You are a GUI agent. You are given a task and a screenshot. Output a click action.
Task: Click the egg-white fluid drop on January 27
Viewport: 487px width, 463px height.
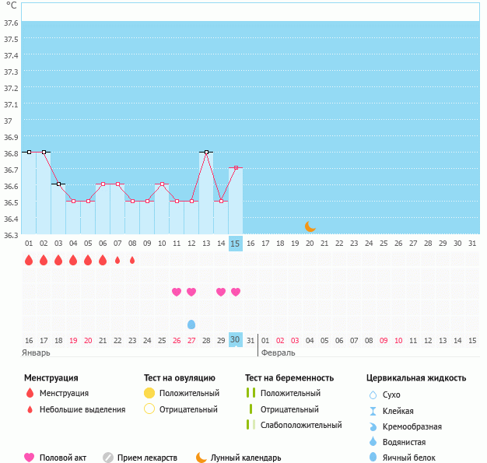point(191,324)
